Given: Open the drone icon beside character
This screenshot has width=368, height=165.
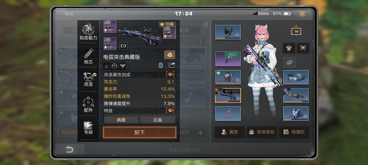Looking at the screenshot, I should click(x=303, y=48).
